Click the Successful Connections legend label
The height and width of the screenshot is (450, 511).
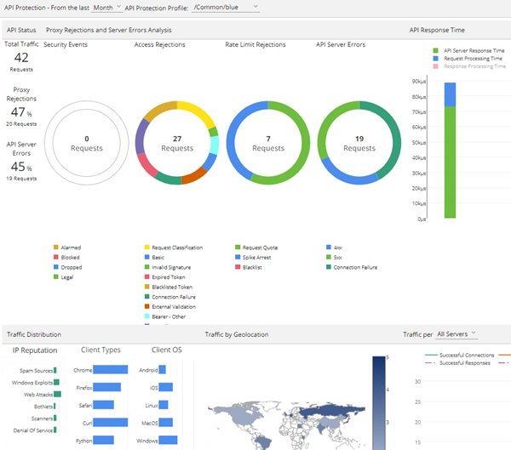pos(462,355)
